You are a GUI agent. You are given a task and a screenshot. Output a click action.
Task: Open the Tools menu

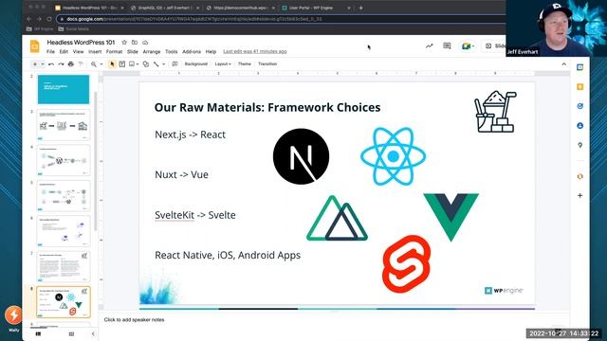click(171, 51)
